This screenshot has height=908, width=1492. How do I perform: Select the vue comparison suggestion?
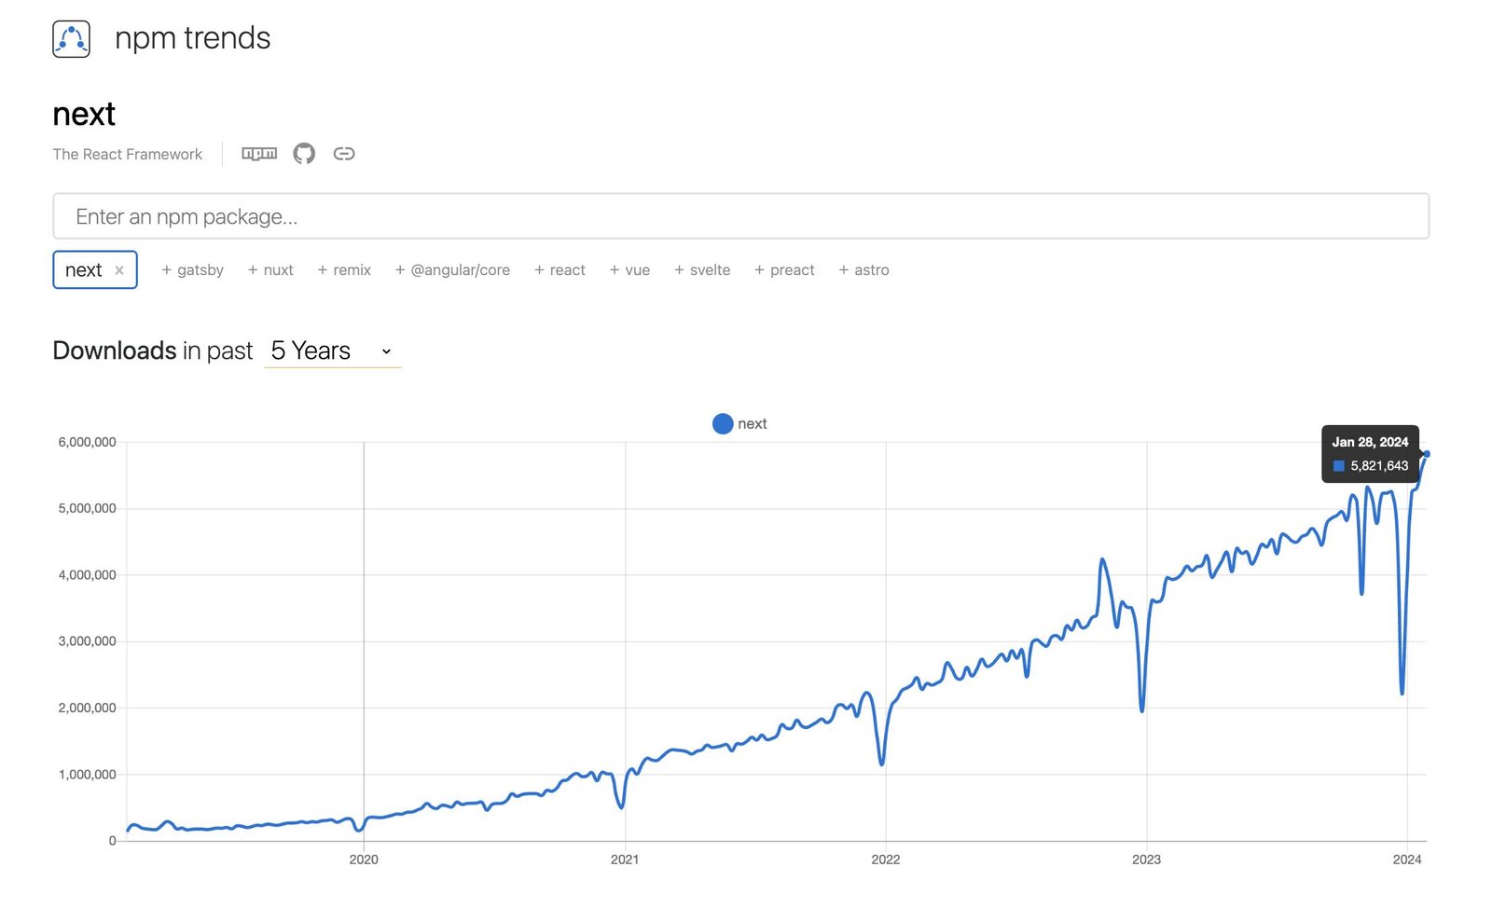629,269
